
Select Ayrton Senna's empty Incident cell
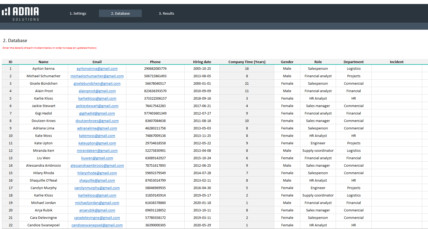396,69
